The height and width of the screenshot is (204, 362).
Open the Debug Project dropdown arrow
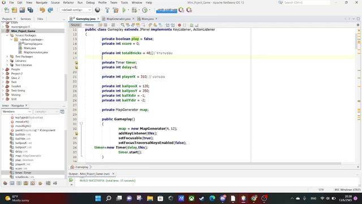coord(139,10)
